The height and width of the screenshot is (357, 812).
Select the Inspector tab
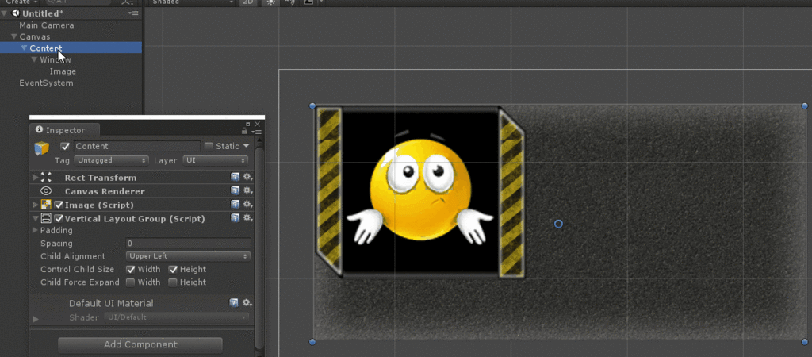click(x=65, y=130)
